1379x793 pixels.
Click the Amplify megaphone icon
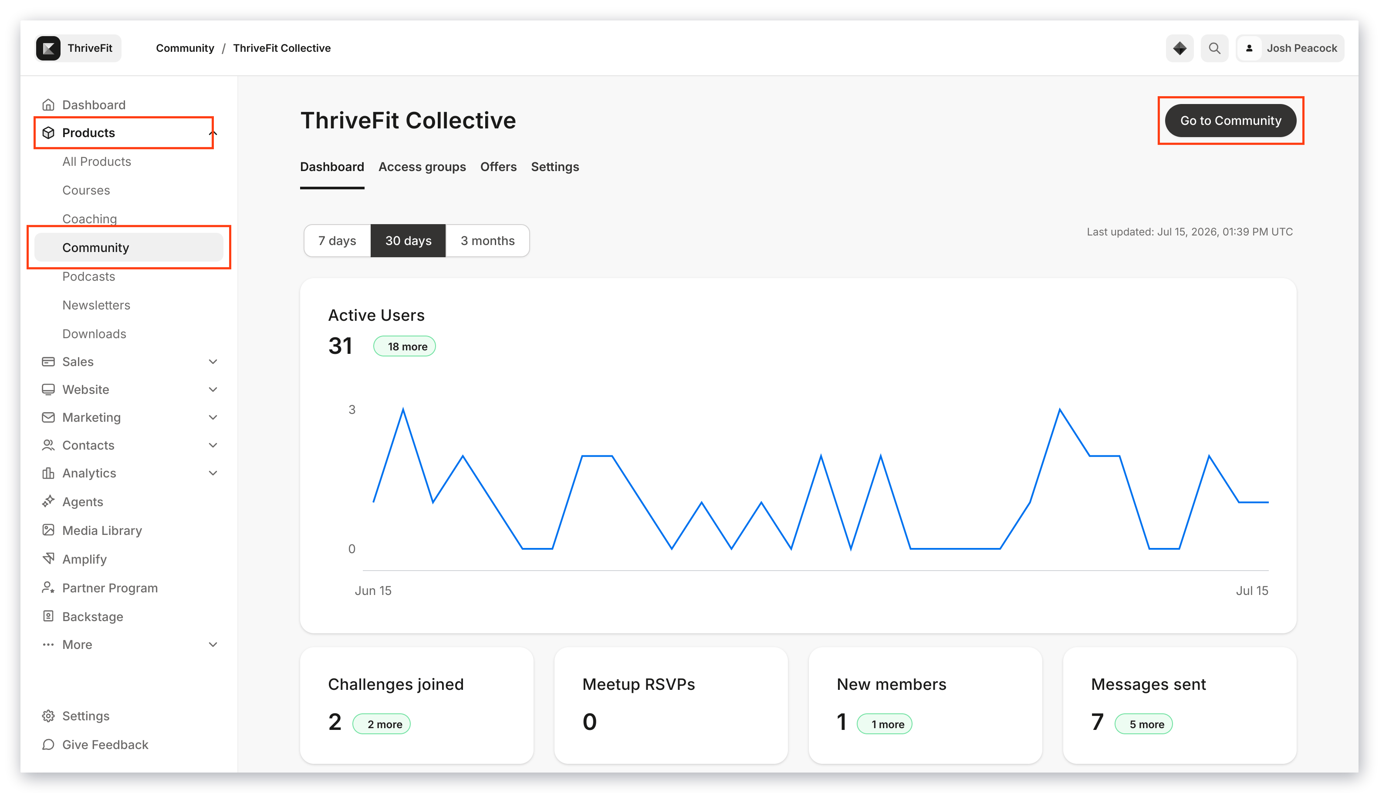tap(48, 559)
